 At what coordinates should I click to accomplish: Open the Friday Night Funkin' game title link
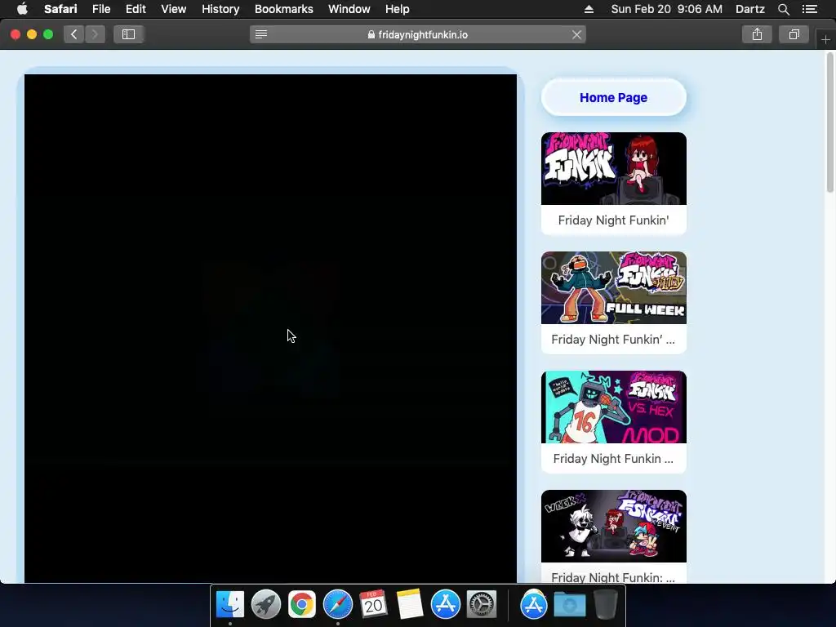click(x=614, y=220)
